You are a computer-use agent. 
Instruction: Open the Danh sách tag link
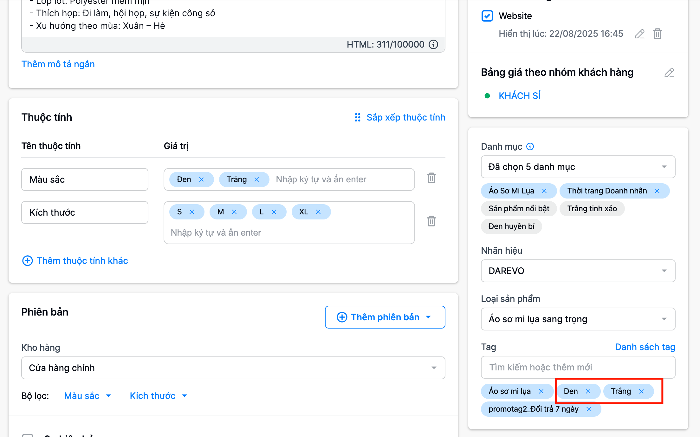[645, 347]
